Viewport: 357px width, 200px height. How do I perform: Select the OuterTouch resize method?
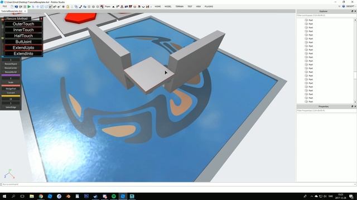[23, 24]
